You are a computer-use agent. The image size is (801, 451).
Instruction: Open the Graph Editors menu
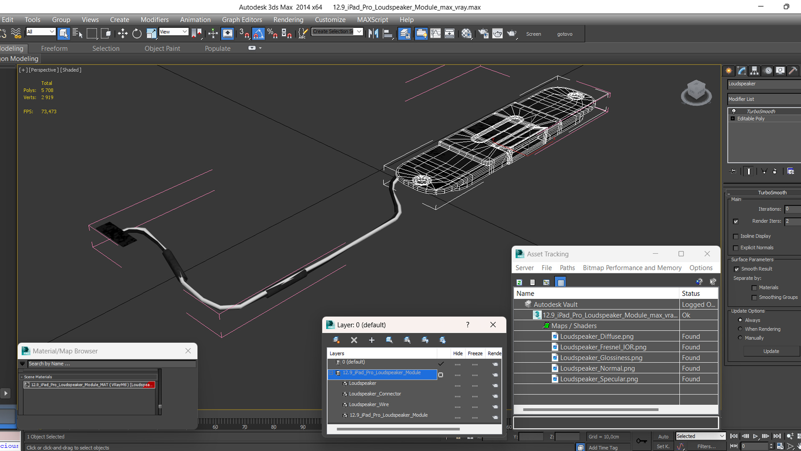click(x=242, y=20)
